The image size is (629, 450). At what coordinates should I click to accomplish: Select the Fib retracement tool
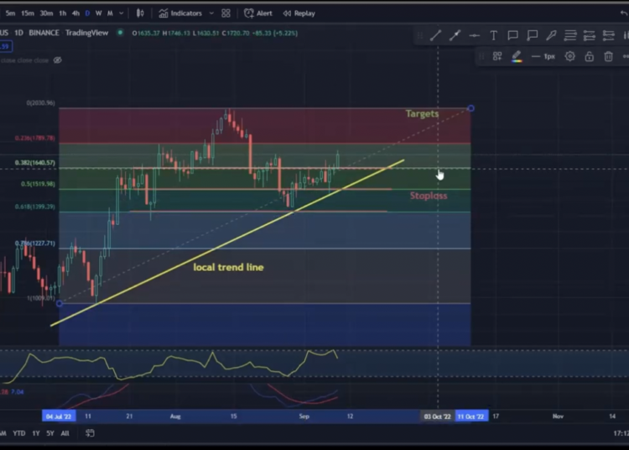coord(570,36)
